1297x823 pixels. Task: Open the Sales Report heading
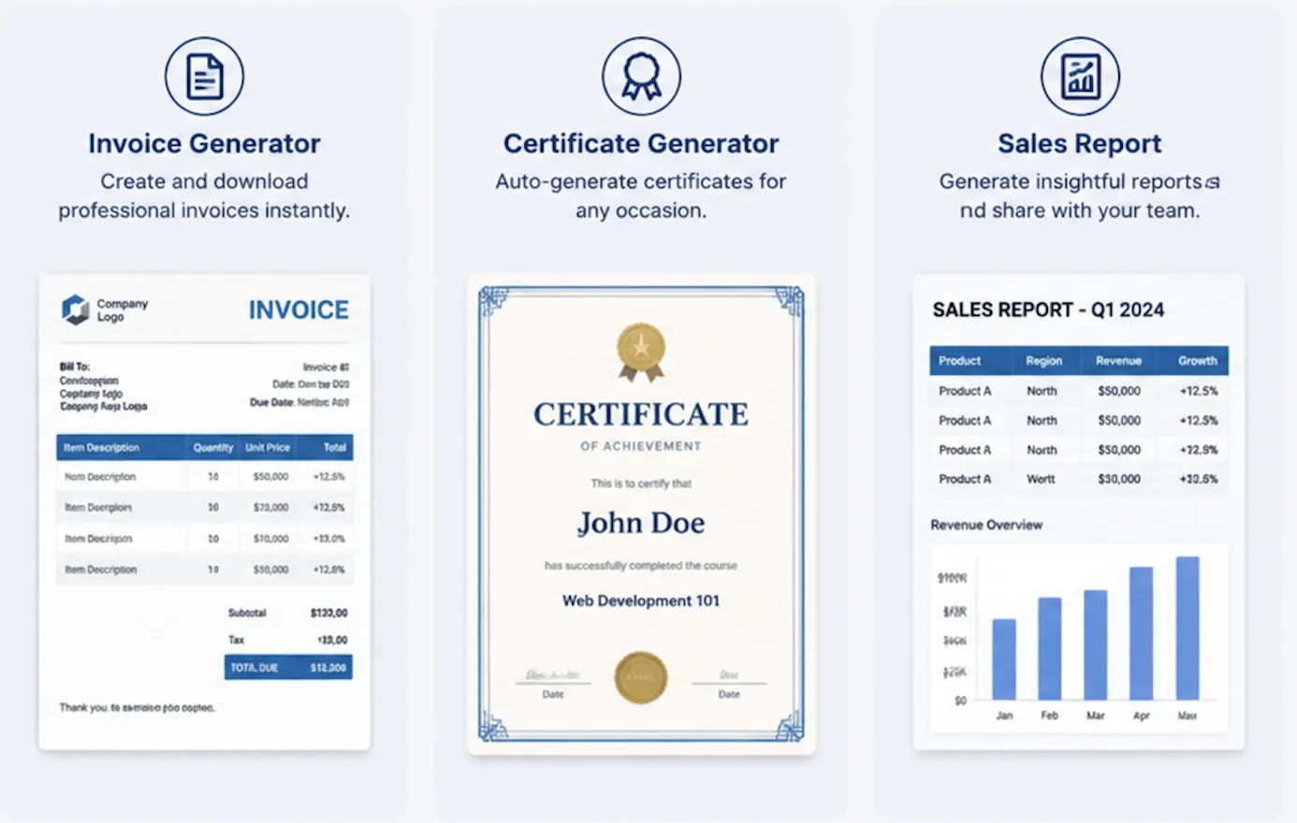point(1080,143)
